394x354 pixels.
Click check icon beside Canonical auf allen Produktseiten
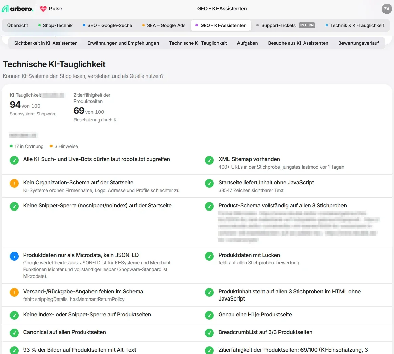tap(14, 333)
